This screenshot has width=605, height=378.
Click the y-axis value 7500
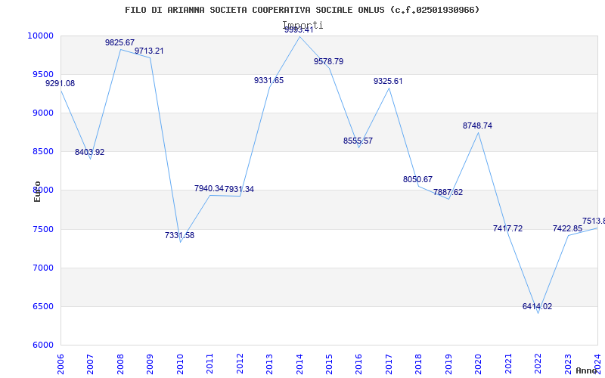[x=42, y=230]
